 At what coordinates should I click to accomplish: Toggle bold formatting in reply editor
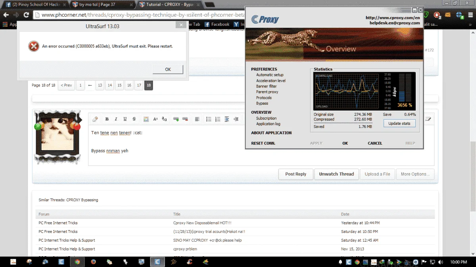click(107, 119)
